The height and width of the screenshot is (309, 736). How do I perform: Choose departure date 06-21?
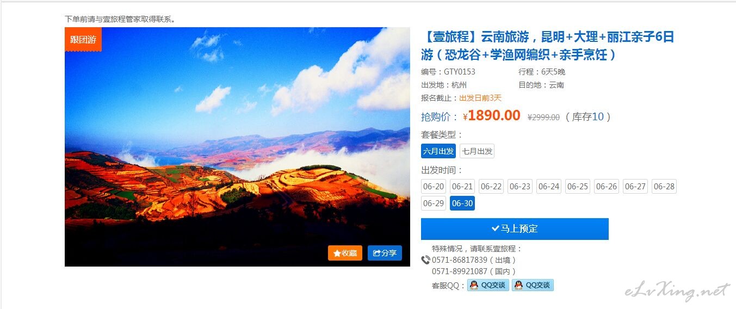point(462,187)
